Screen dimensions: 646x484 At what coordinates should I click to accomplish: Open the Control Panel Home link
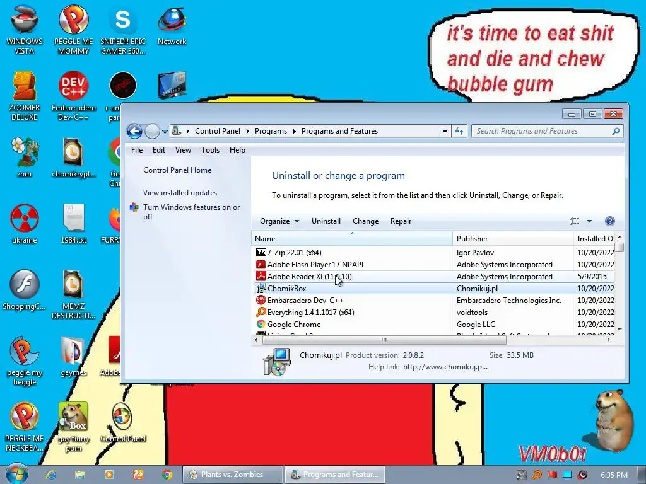tap(177, 170)
